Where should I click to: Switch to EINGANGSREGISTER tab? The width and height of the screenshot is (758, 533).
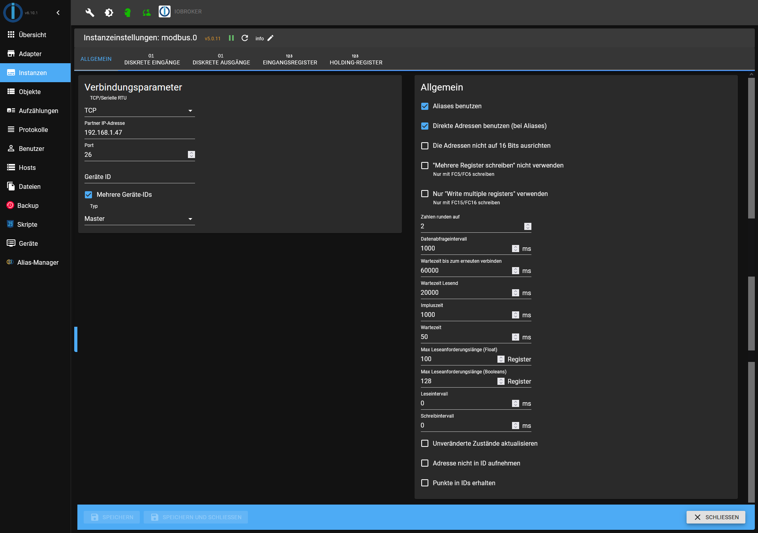290,59
